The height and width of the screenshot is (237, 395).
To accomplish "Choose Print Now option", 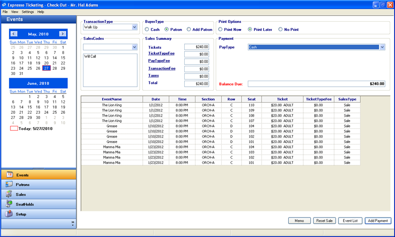I will click(220, 29).
